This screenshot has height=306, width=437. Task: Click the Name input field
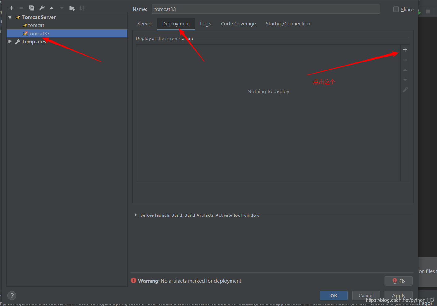[x=265, y=9]
